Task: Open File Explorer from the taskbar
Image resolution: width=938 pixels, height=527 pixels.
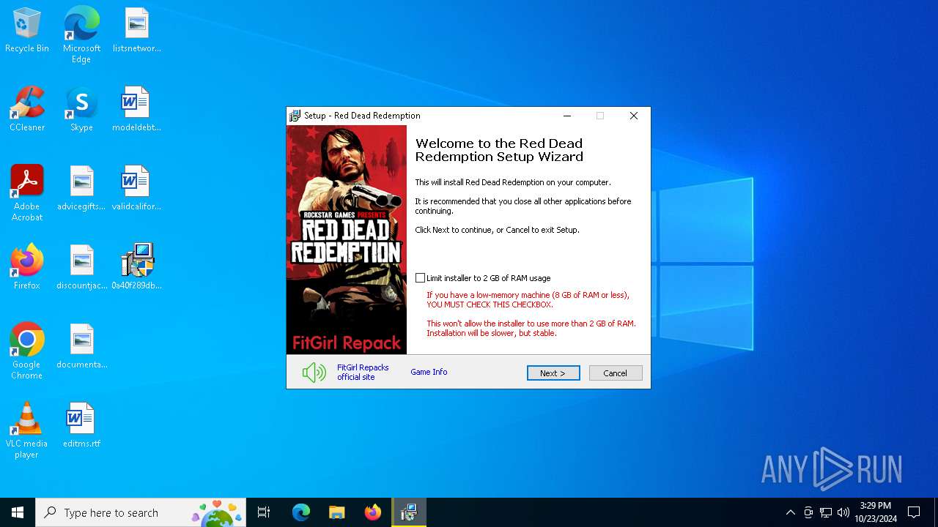Action: tap(336, 512)
